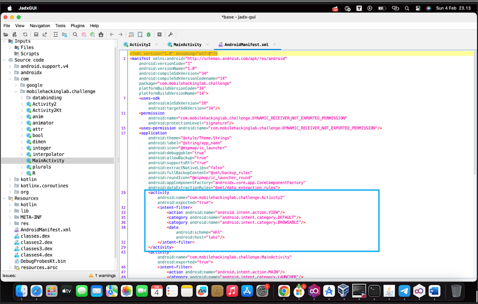Open the Plugins menu
The image size is (478, 304).
77,26
